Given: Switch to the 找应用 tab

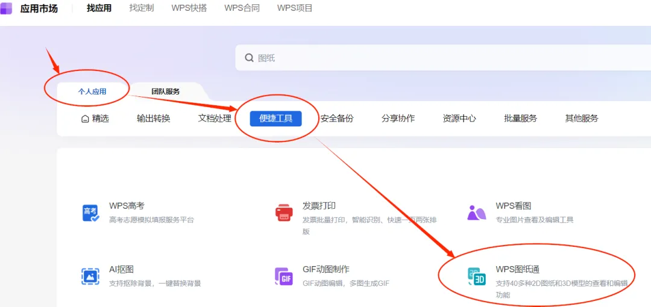Looking at the screenshot, I should 99,8.
